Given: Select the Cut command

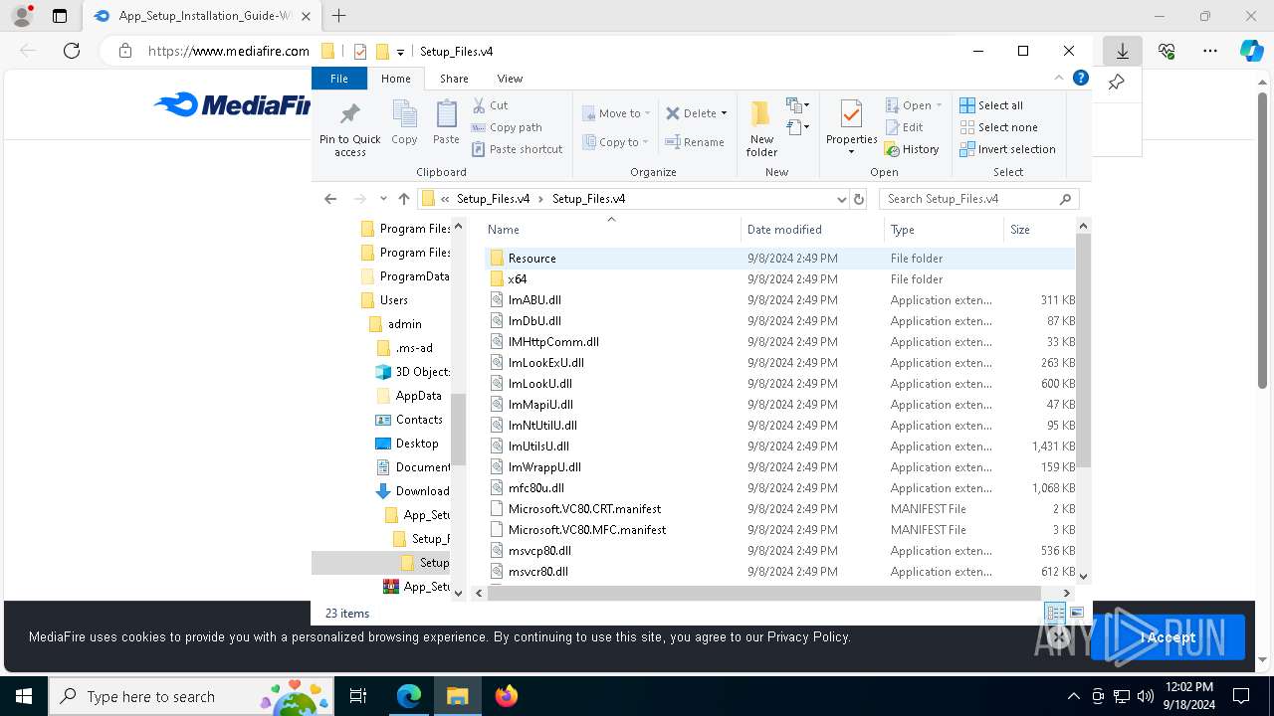Looking at the screenshot, I should coord(490,105).
